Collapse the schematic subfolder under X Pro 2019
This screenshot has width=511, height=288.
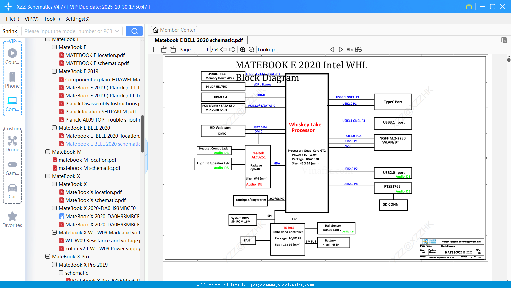(61, 273)
